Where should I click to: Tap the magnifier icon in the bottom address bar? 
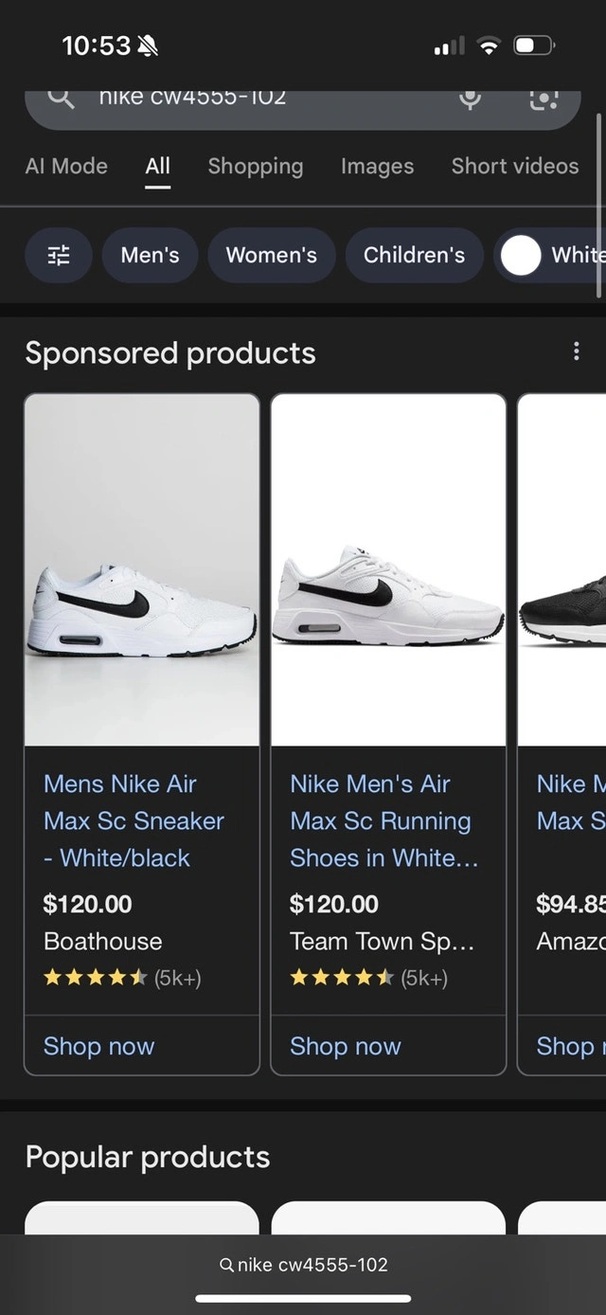click(x=225, y=1265)
